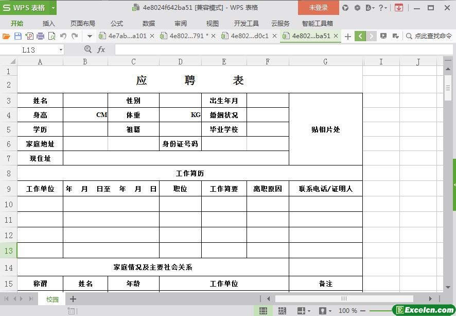Open a new document tab with plus
The width and height of the screenshot is (456, 316).
pos(348,36)
